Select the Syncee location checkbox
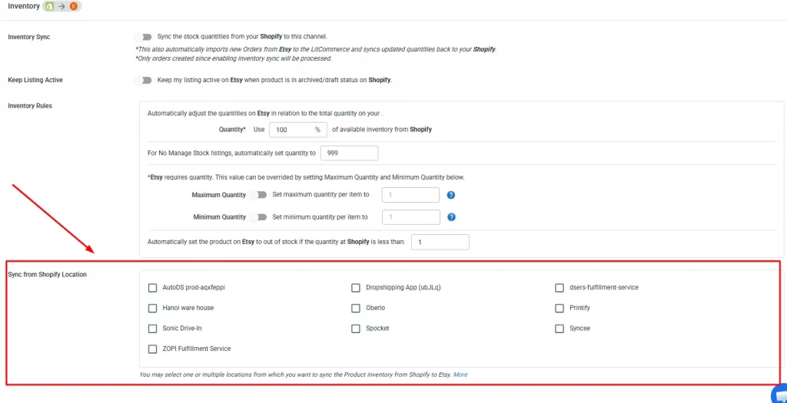This screenshot has width=787, height=403. [560, 329]
